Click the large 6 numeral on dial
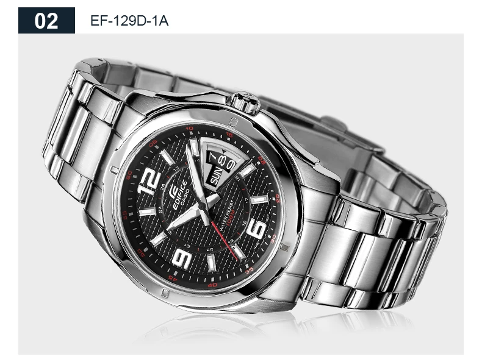This screenshot has width=482, height=359. (x=256, y=229)
